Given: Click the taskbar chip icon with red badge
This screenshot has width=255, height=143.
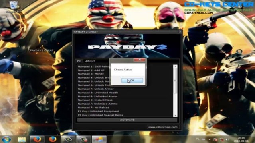Looking at the screenshot, I should 83,139.
